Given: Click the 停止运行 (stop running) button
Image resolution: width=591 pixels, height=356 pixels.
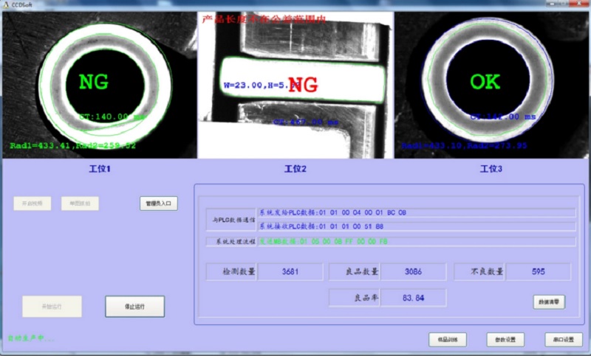Looking at the screenshot, I should 134,307.
